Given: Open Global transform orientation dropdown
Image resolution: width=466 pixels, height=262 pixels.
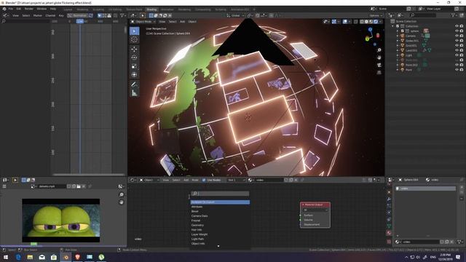Looking at the screenshot, I should pos(235,15).
